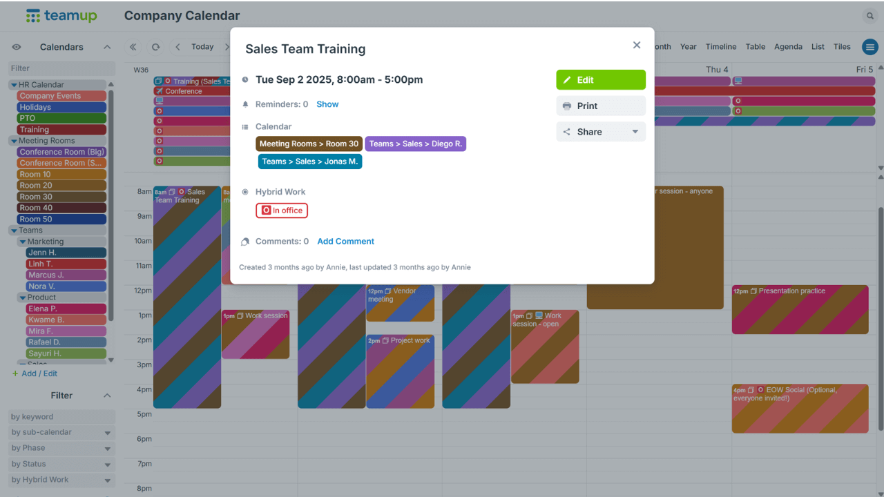The width and height of the screenshot is (884, 497).
Task: Click the teamup logo
Action: [61, 16]
